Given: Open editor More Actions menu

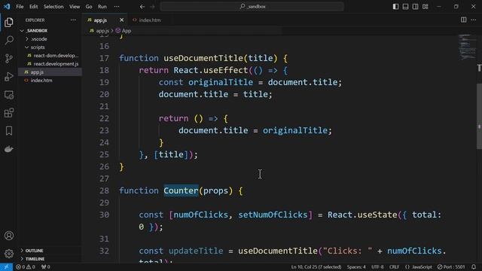Looking at the screenshot, I should click(x=474, y=20).
